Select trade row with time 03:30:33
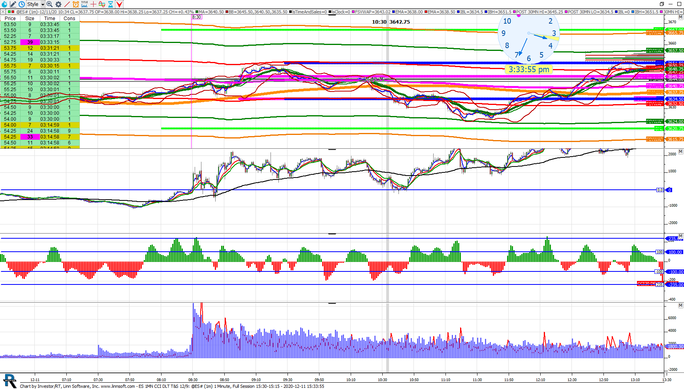Viewport: 684px width, 389px height. pyautogui.click(x=40, y=60)
